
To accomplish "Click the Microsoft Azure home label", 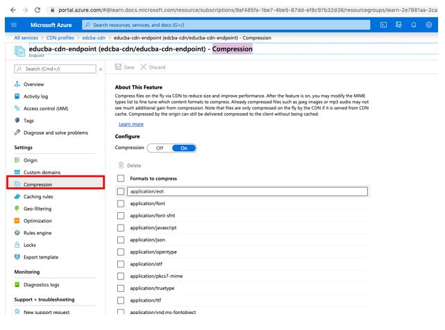I will point(51,25).
